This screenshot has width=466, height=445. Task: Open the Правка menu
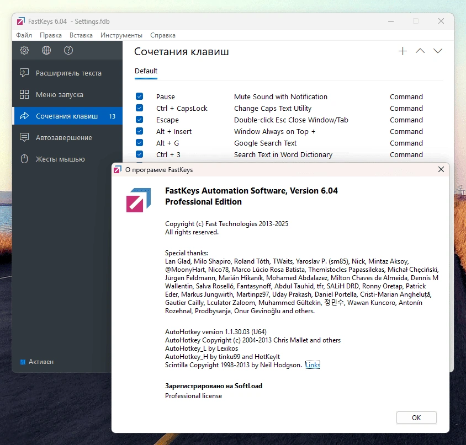pyautogui.click(x=51, y=35)
